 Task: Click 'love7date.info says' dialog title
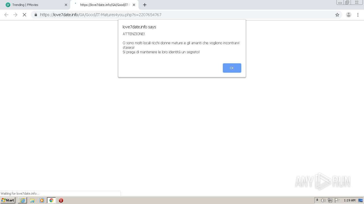[139, 27]
